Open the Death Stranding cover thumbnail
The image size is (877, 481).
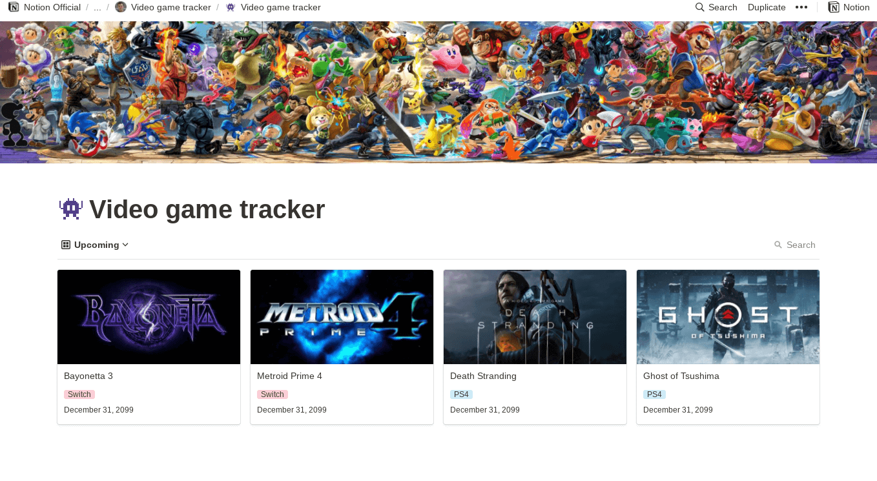535,317
